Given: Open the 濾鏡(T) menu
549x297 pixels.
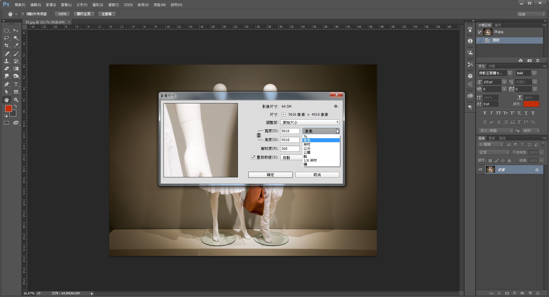Looking at the screenshot, I should click(x=114, y=5).
